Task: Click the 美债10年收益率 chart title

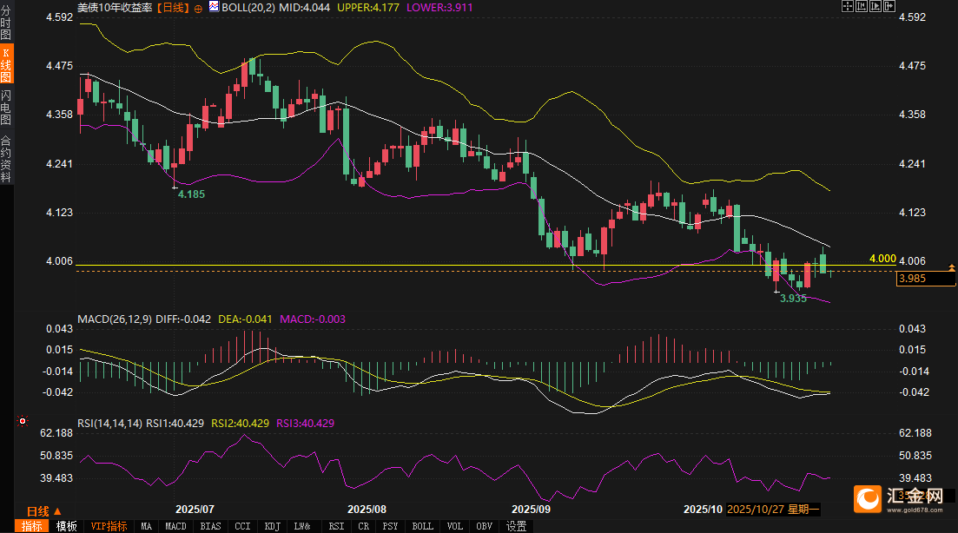Action: [x=115, y=8]
